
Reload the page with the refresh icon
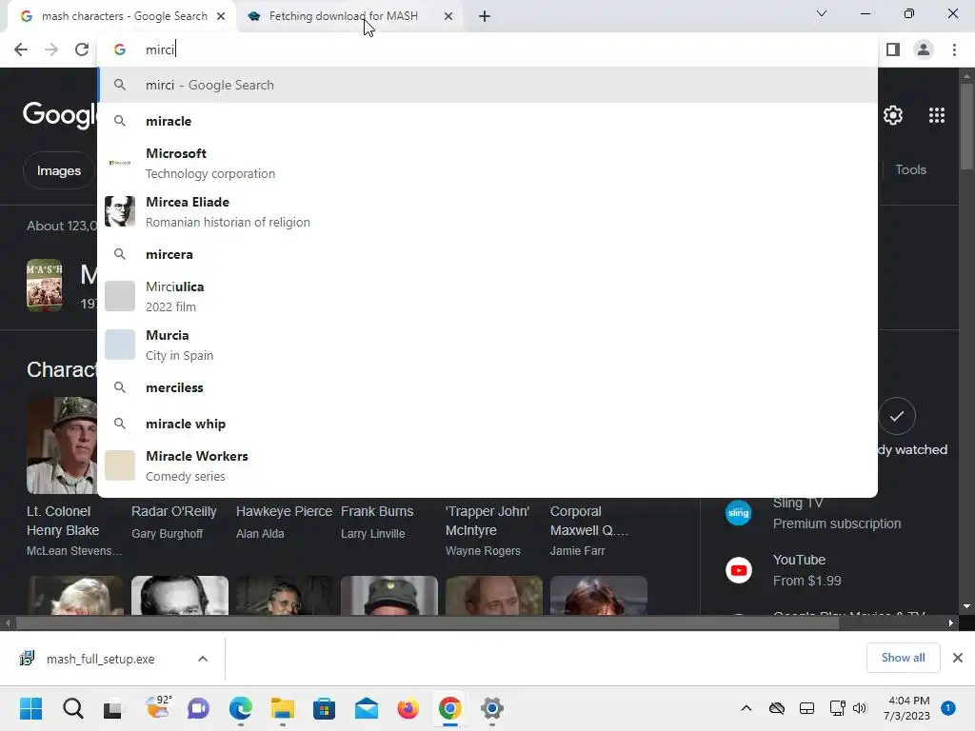pyautogui.click(x=82, y=49)
